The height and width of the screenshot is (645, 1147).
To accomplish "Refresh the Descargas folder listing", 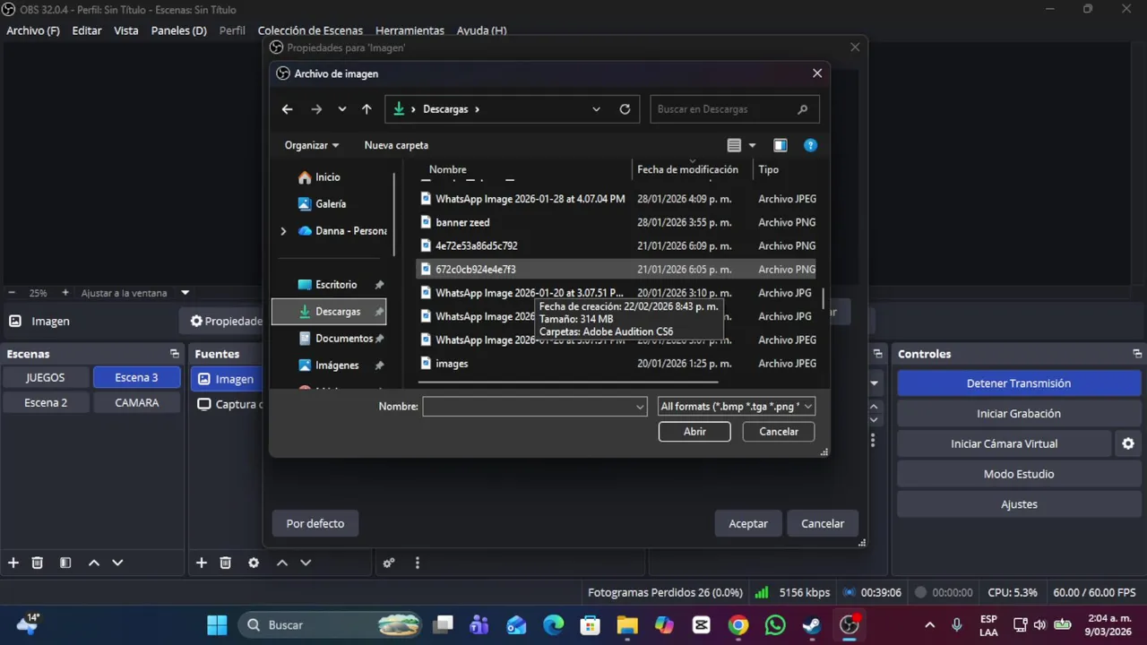I will [x=625, y=109].
